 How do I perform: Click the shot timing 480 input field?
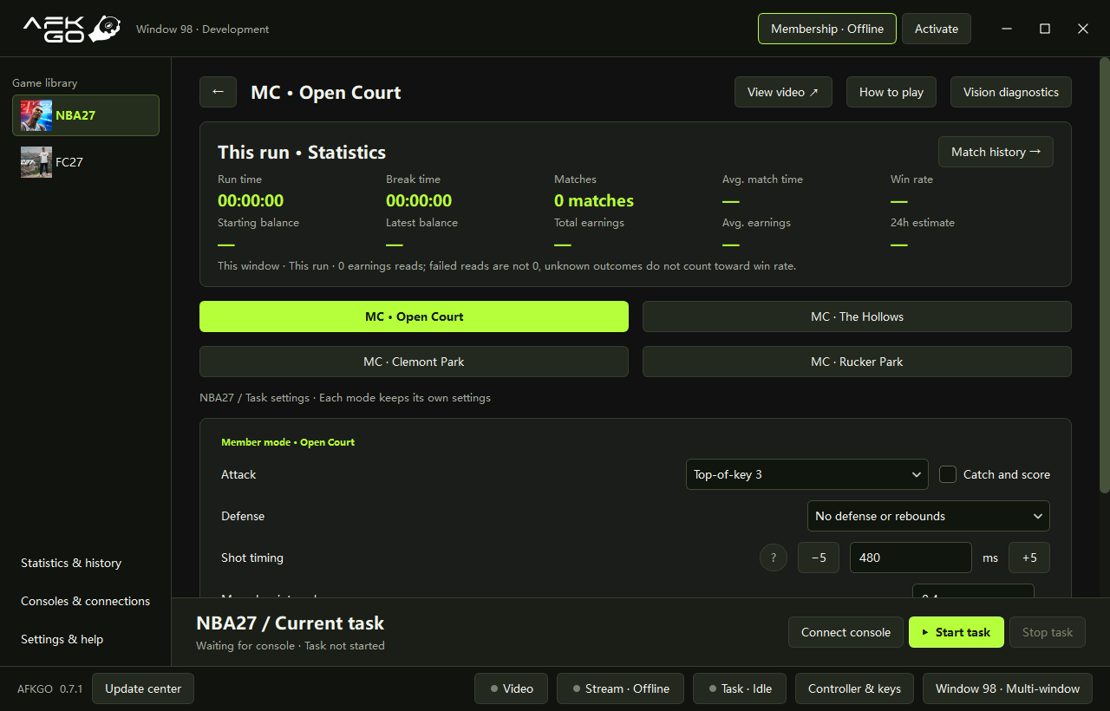911,558
